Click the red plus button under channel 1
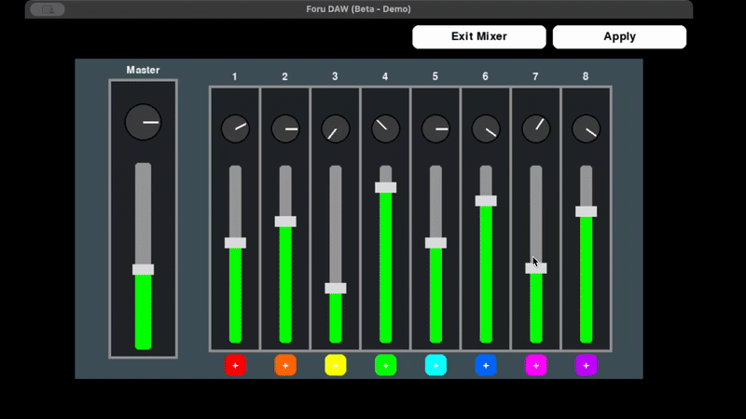746x419 pixels. [236, 365]
